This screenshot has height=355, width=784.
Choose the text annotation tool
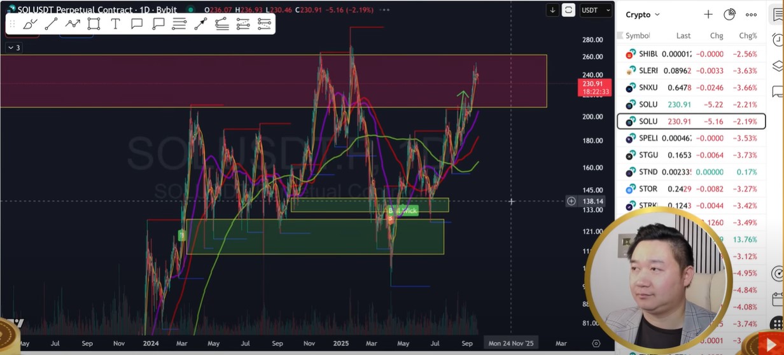[x=115, y=24]
